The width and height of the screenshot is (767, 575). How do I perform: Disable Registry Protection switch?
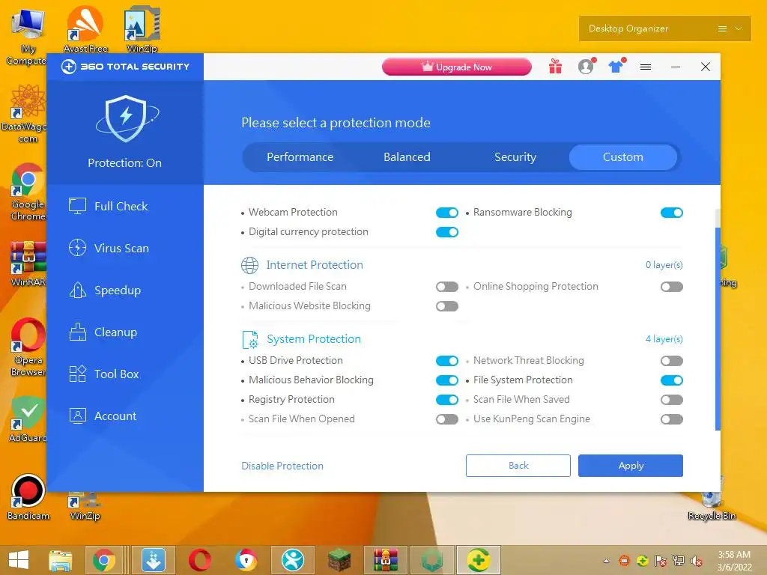[447, 400]
